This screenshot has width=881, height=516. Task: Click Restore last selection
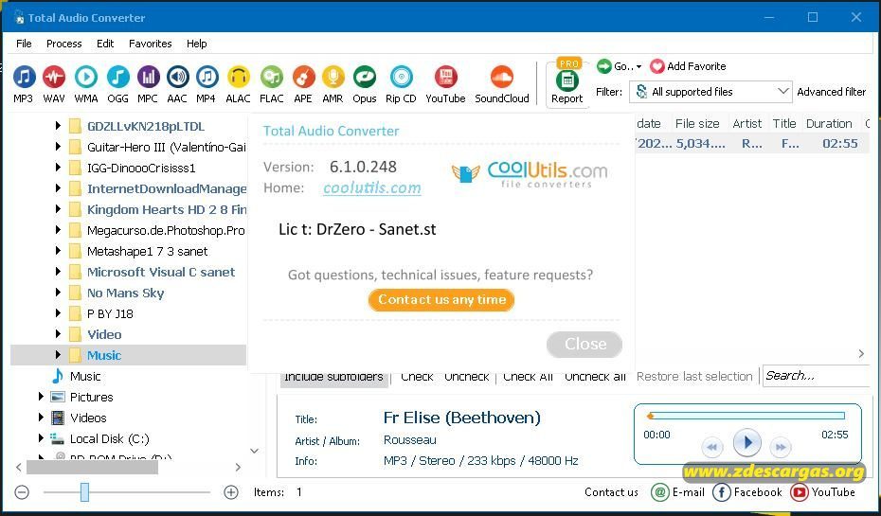click(x=694, y=376)
